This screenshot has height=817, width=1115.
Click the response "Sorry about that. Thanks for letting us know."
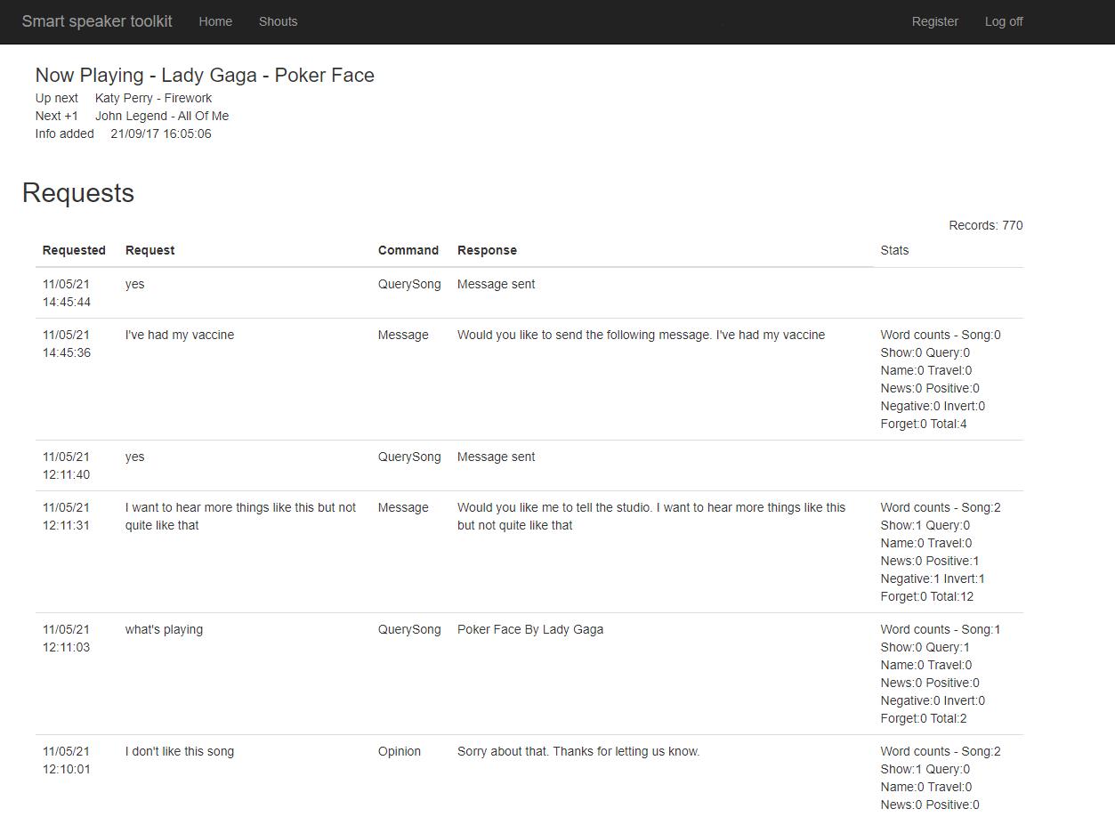578,751
